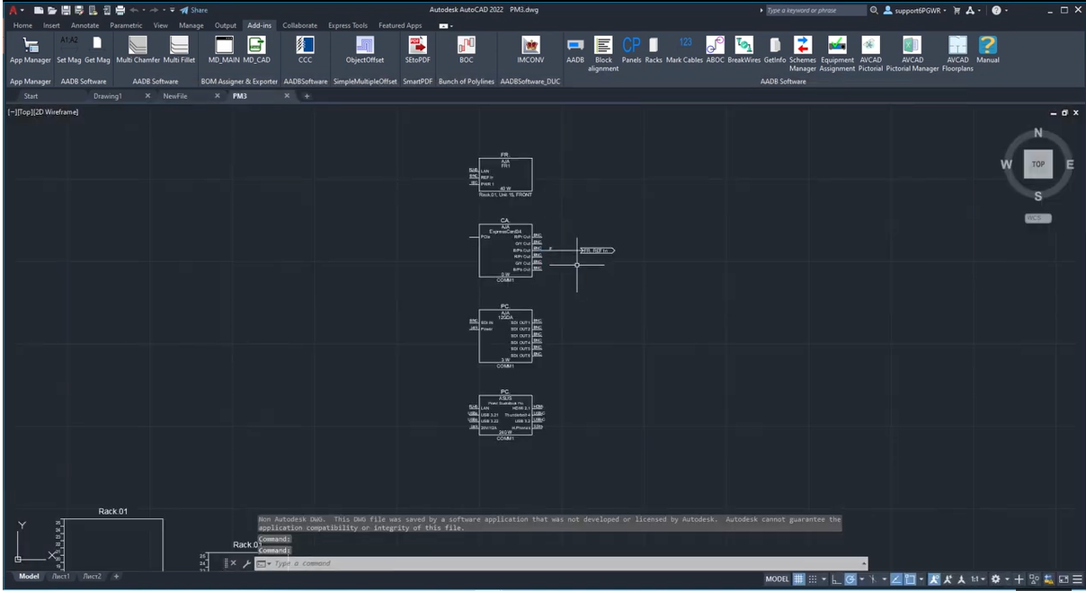This screenshot has height=591, width=1086.
Task: Expand the Quick Access Toolbar customize arrow
Action: (172, 10)
